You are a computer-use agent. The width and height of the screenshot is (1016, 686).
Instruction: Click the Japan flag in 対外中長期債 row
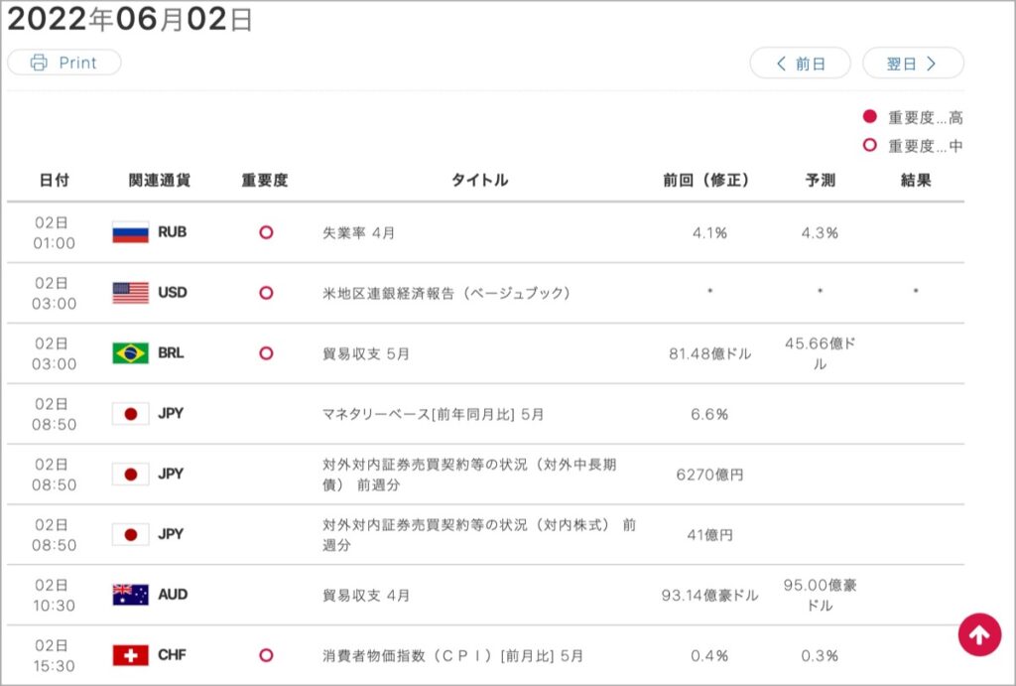(130, 474)
